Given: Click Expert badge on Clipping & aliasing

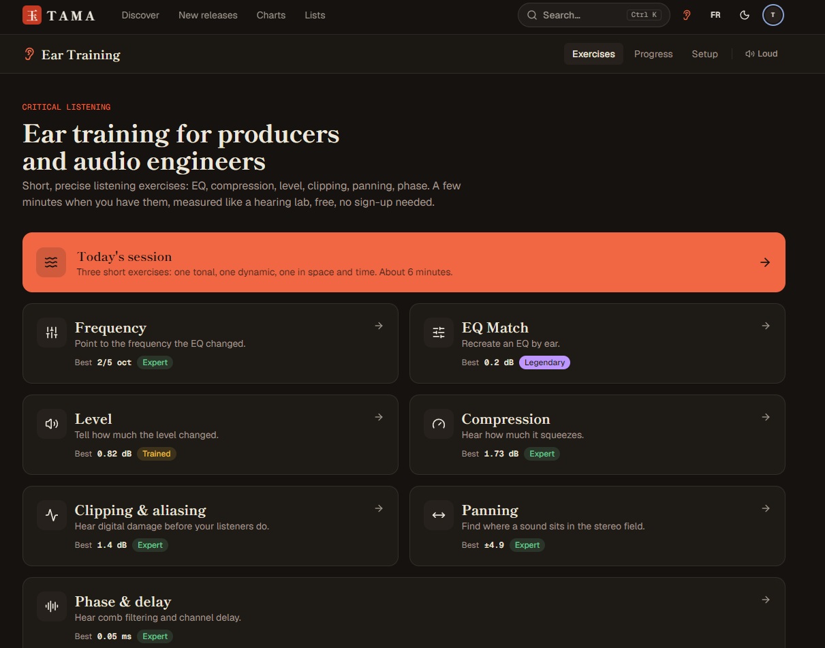Looking at the screenshot, I should click(150, 545).
